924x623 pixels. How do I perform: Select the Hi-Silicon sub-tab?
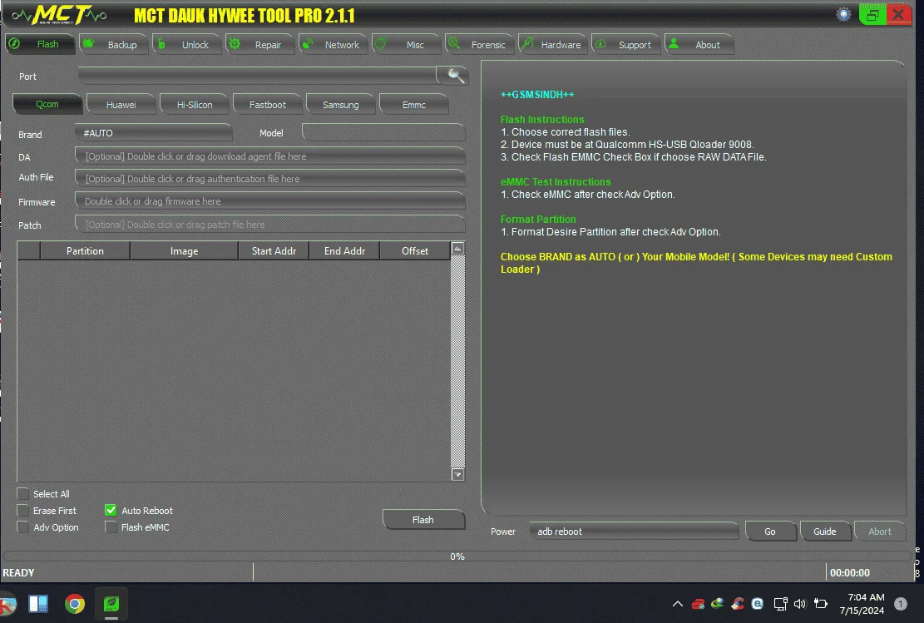pos(195,105)
